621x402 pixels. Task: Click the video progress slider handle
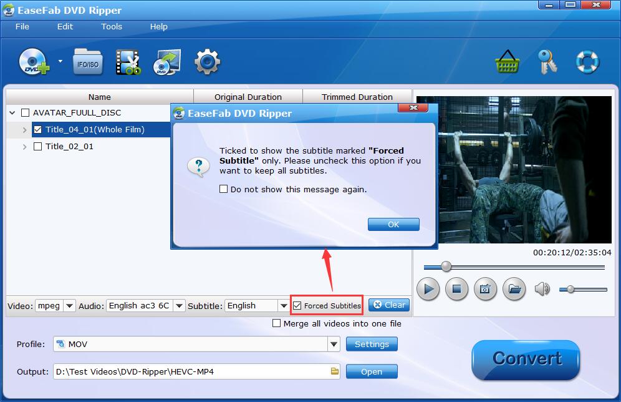[x=446, y=267]
